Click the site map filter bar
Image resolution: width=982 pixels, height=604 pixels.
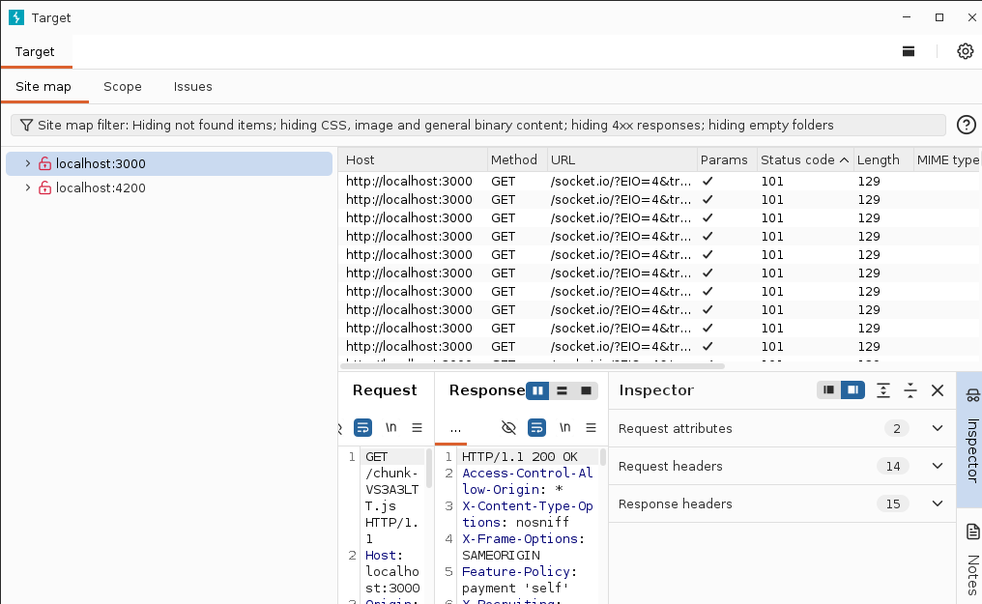tap(477, 126)
